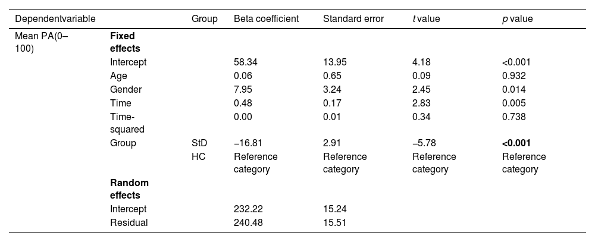Click the 'Standard error' column header
Viewport: 595px width, 242px height.
tap(353, 19)
